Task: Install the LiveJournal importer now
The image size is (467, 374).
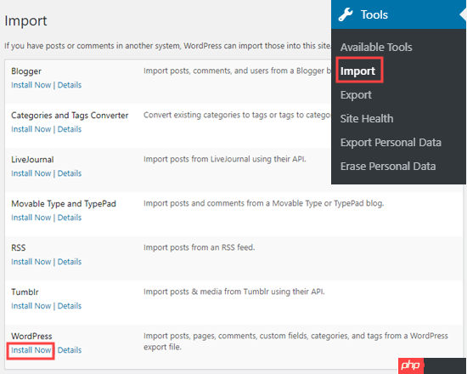Action: point(31,173)
